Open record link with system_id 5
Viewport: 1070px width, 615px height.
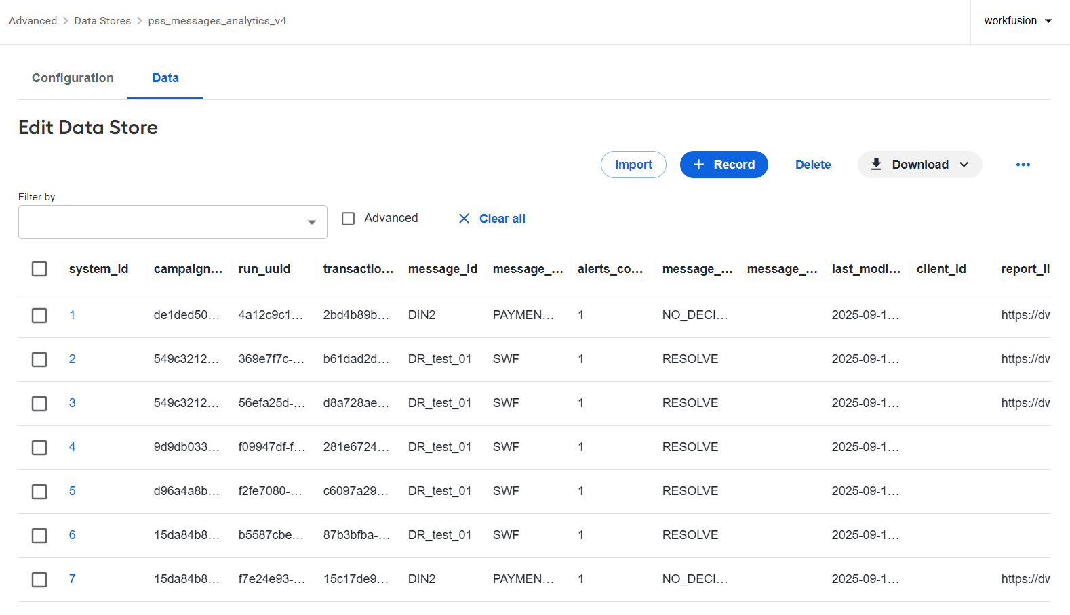pyautogui.click(x=72, y=491)
